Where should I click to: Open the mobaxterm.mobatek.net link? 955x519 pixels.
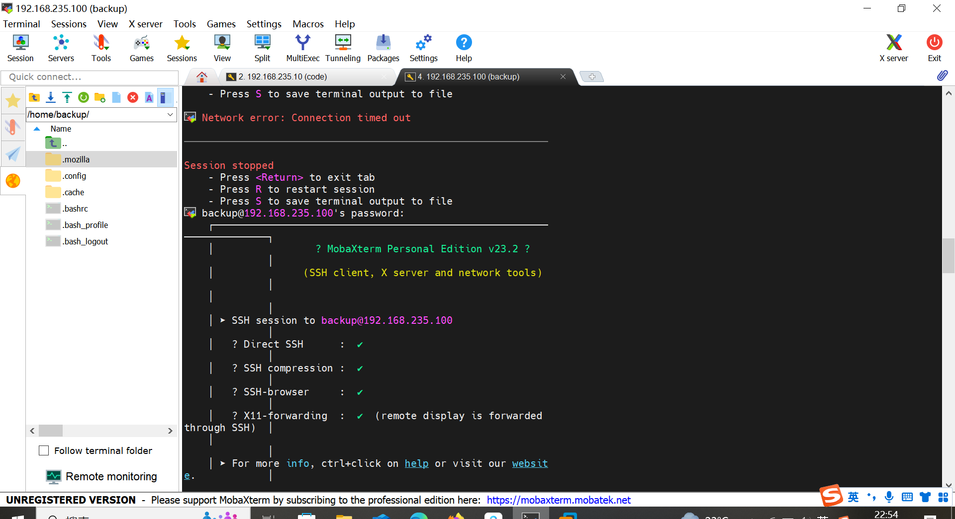pos(559,500)
